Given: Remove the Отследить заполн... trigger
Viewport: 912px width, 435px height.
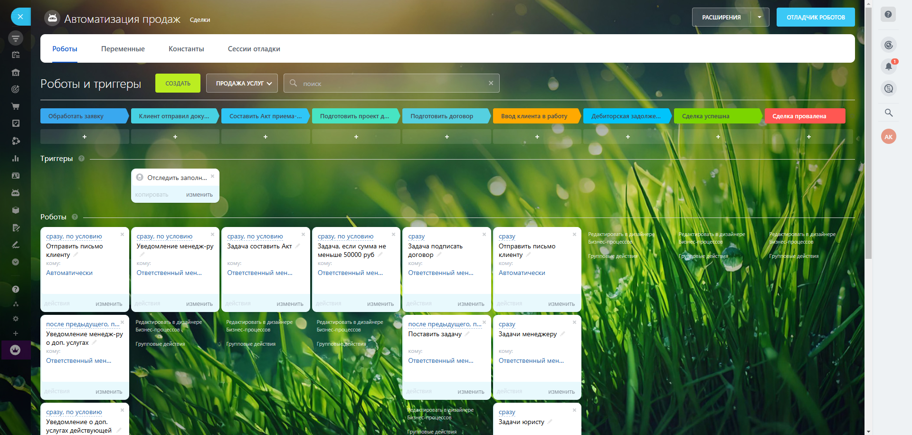Looking at the screenshot, I should coord(213,176).
